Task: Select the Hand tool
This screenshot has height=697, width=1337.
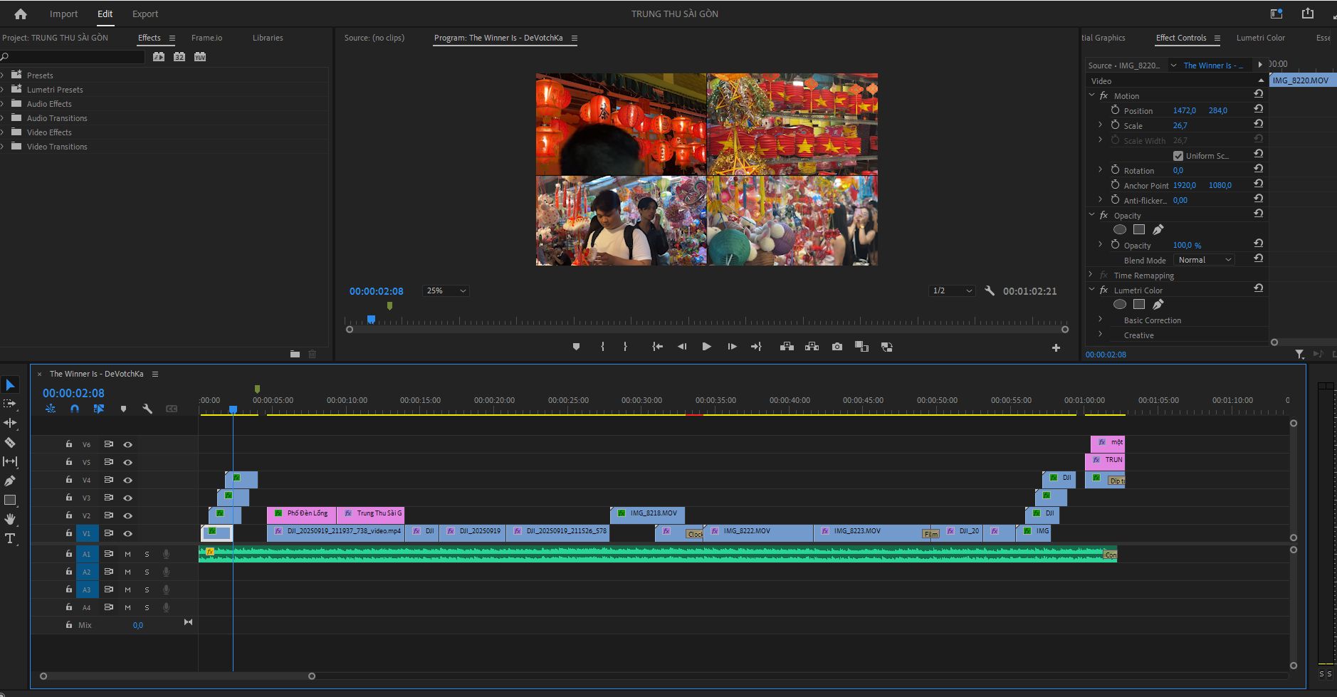Action: point(10,519)
